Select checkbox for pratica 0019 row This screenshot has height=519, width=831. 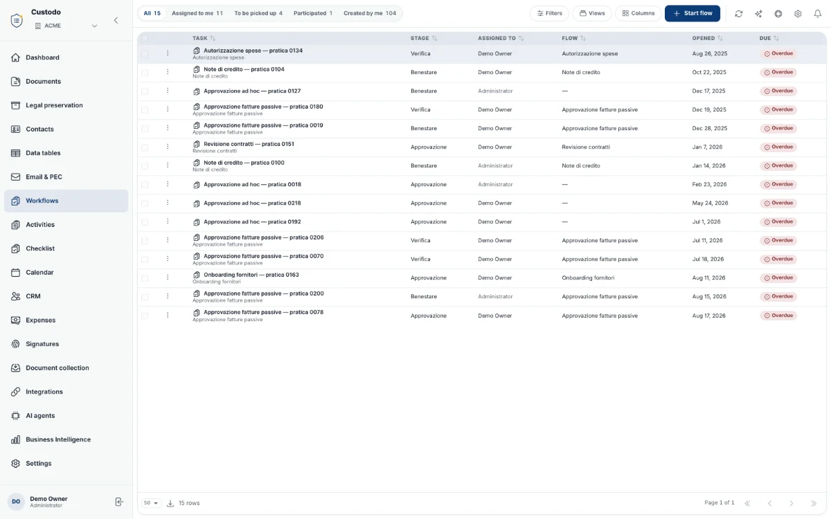tap(145, 129)
